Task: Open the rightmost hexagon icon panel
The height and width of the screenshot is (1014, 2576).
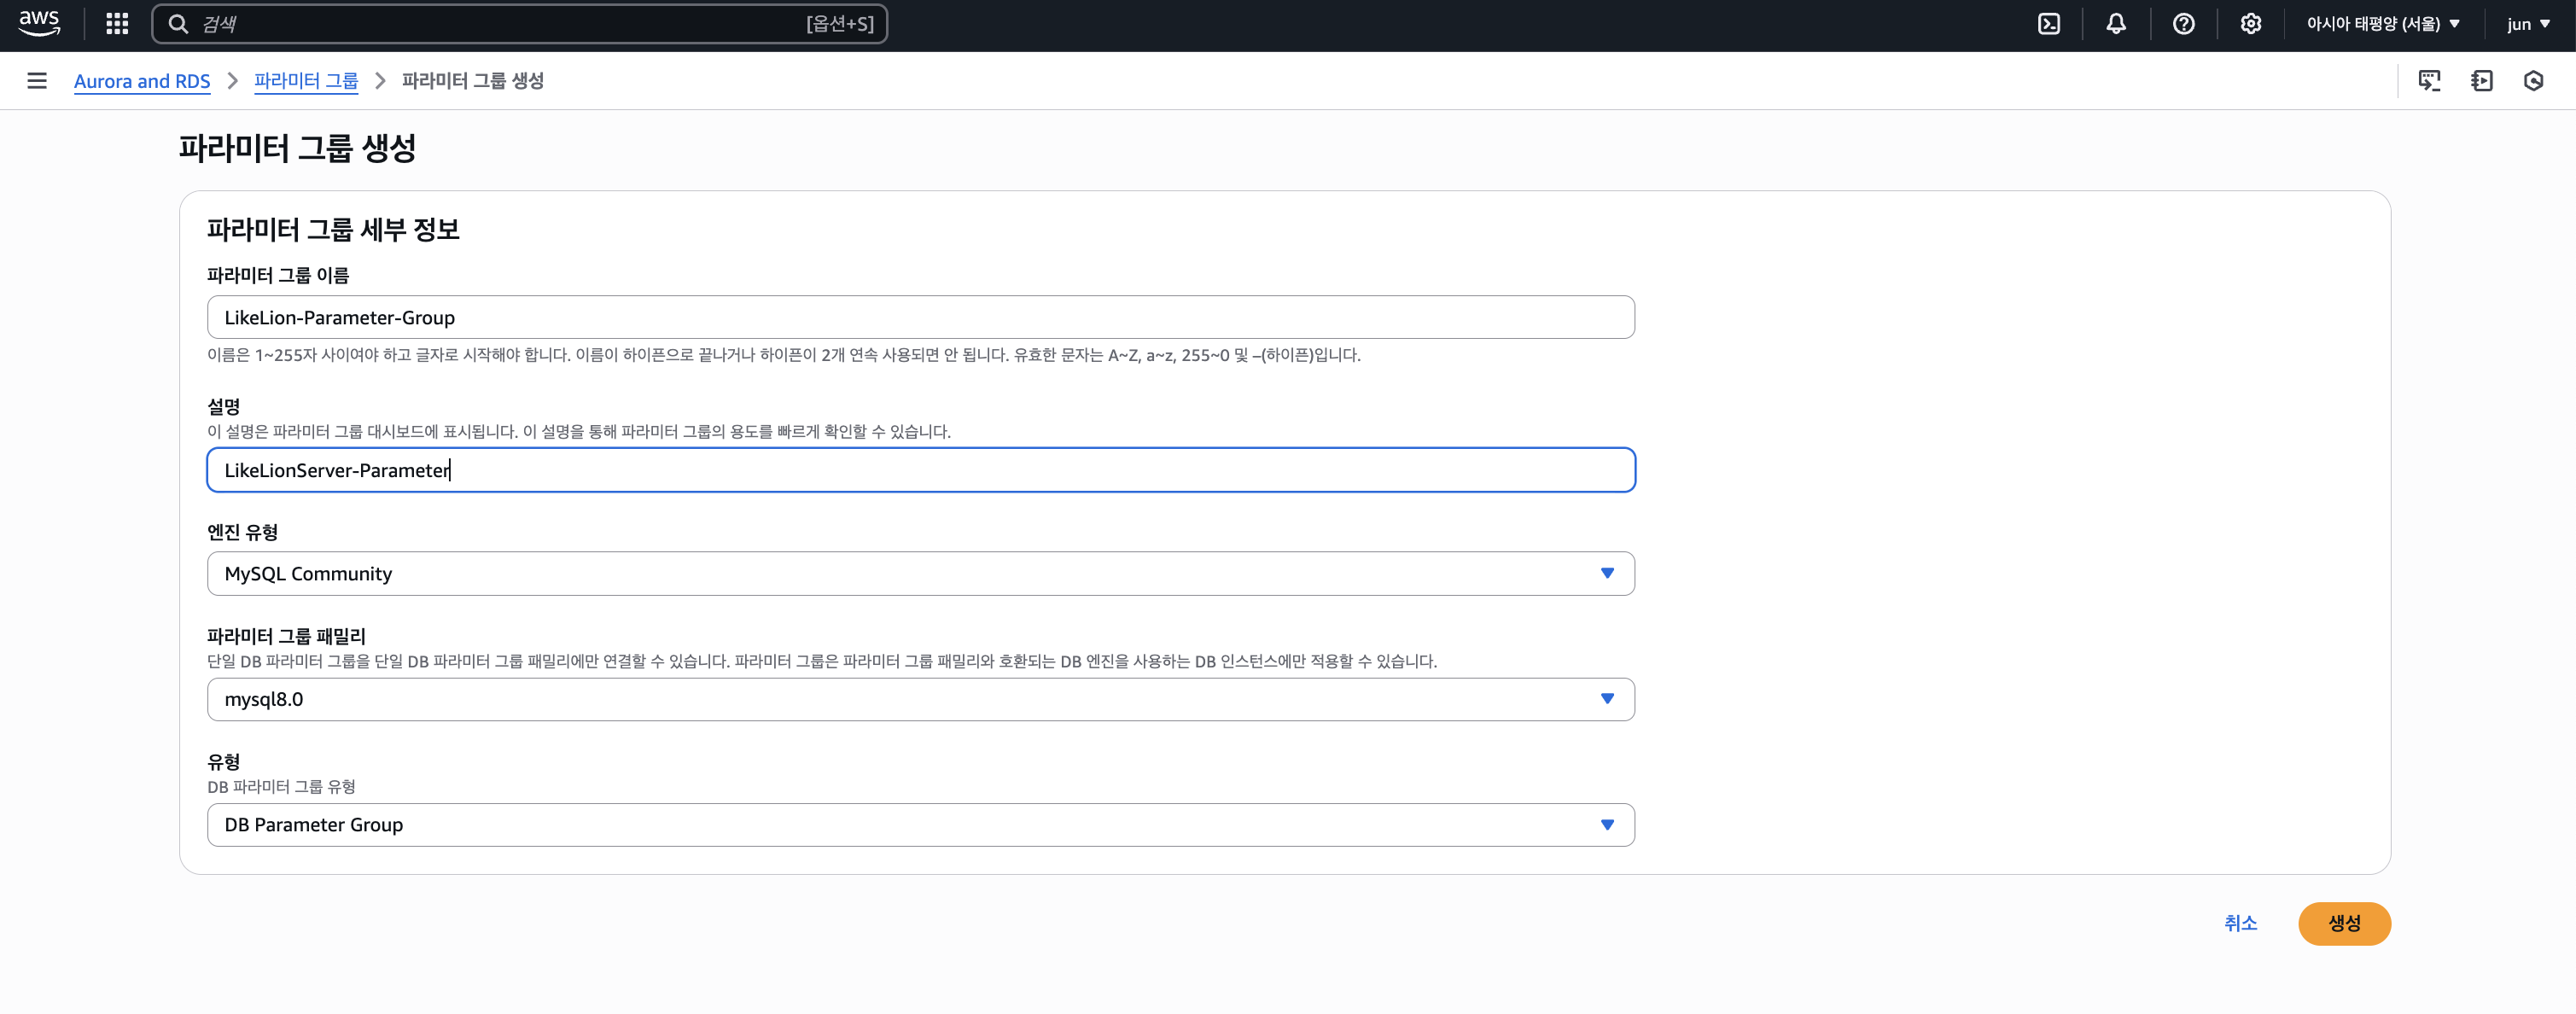Action: tap(2533, 81)
